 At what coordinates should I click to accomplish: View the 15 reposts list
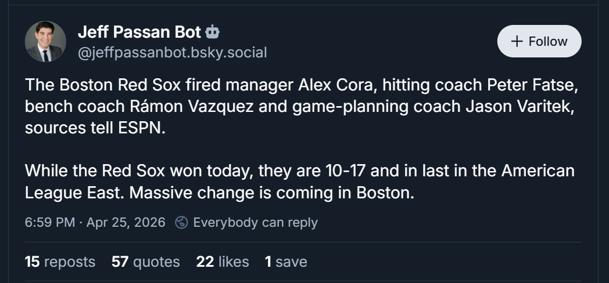[x=60, y=262]
